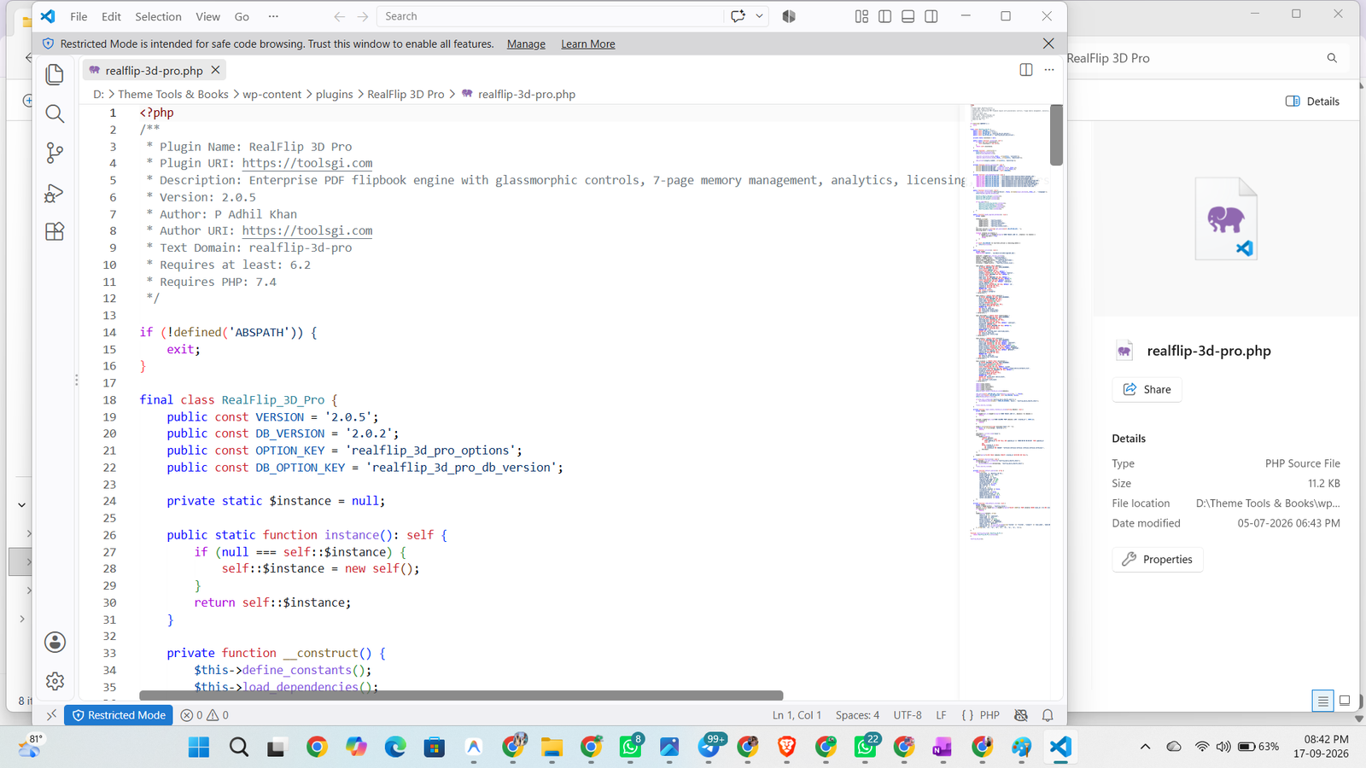Viewport: 1366px width, 768px height.
Task: Change end of line sequence LF
Action: (x=941, y=715)
